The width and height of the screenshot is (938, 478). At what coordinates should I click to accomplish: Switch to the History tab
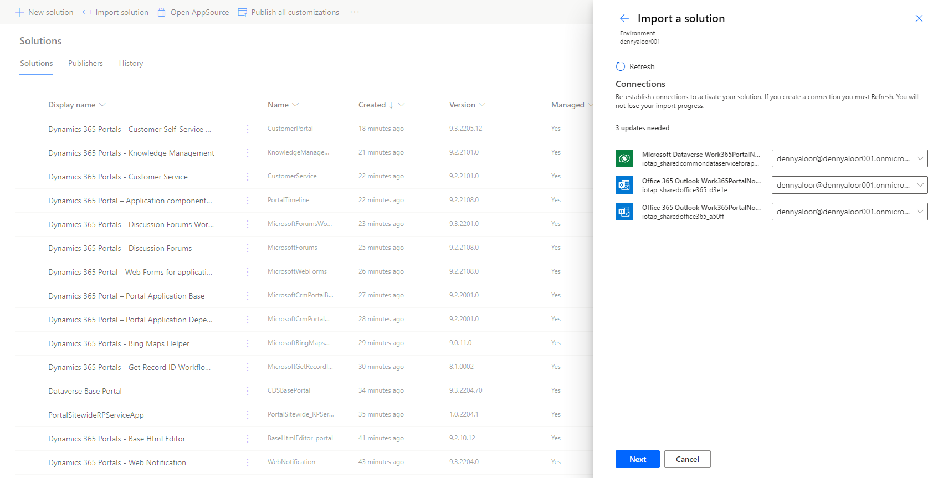(131, 63)
